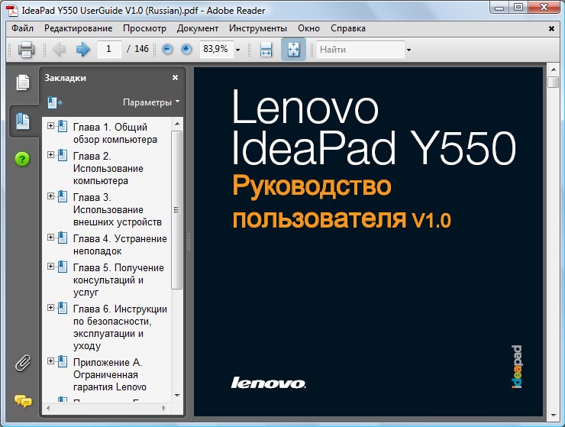
Task: Expand Глава 2 bookmark
Action: pos(51,155)
